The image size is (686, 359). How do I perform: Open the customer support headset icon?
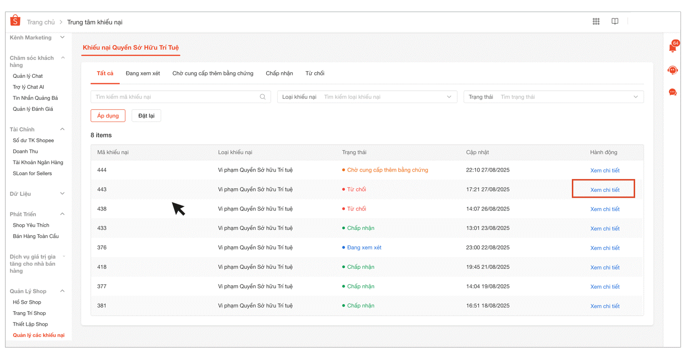click(x=673, y=70)
